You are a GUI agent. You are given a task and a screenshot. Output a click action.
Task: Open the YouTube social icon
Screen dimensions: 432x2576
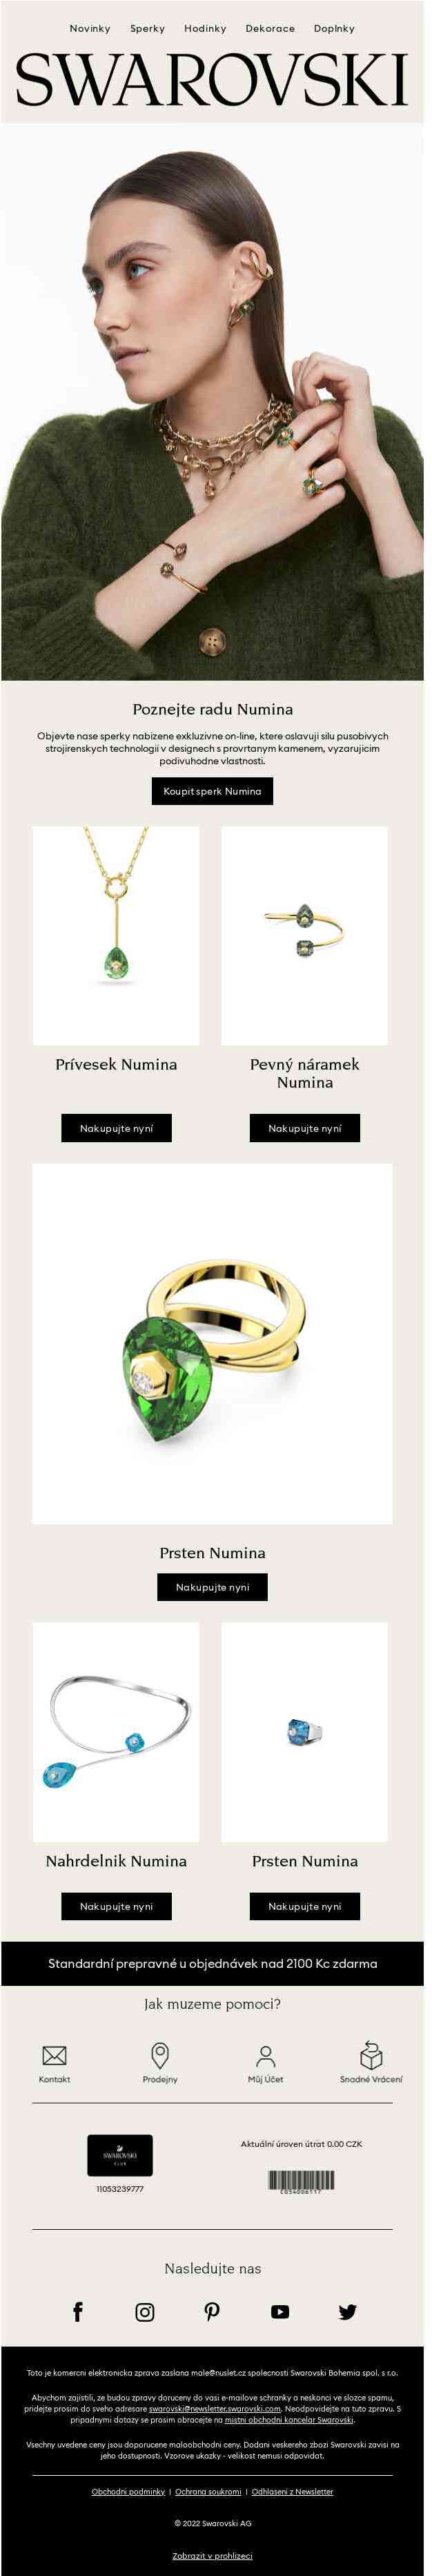click(279, 2311)
